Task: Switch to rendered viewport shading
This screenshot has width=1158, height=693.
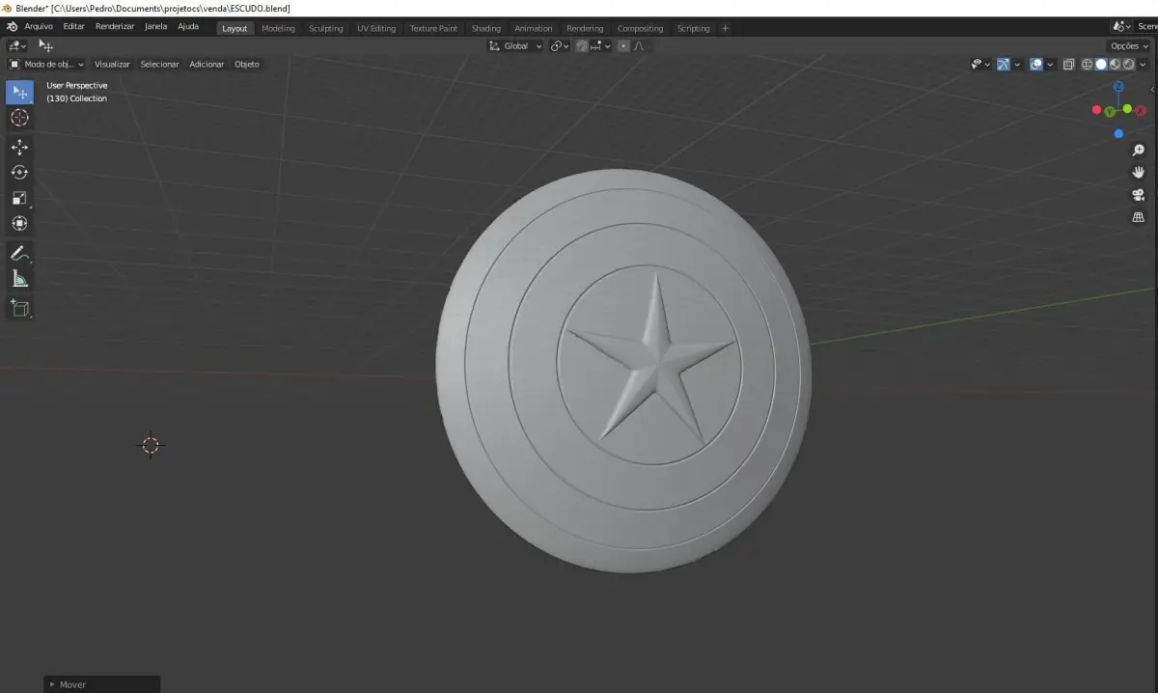Action: tap(1128, 64)
